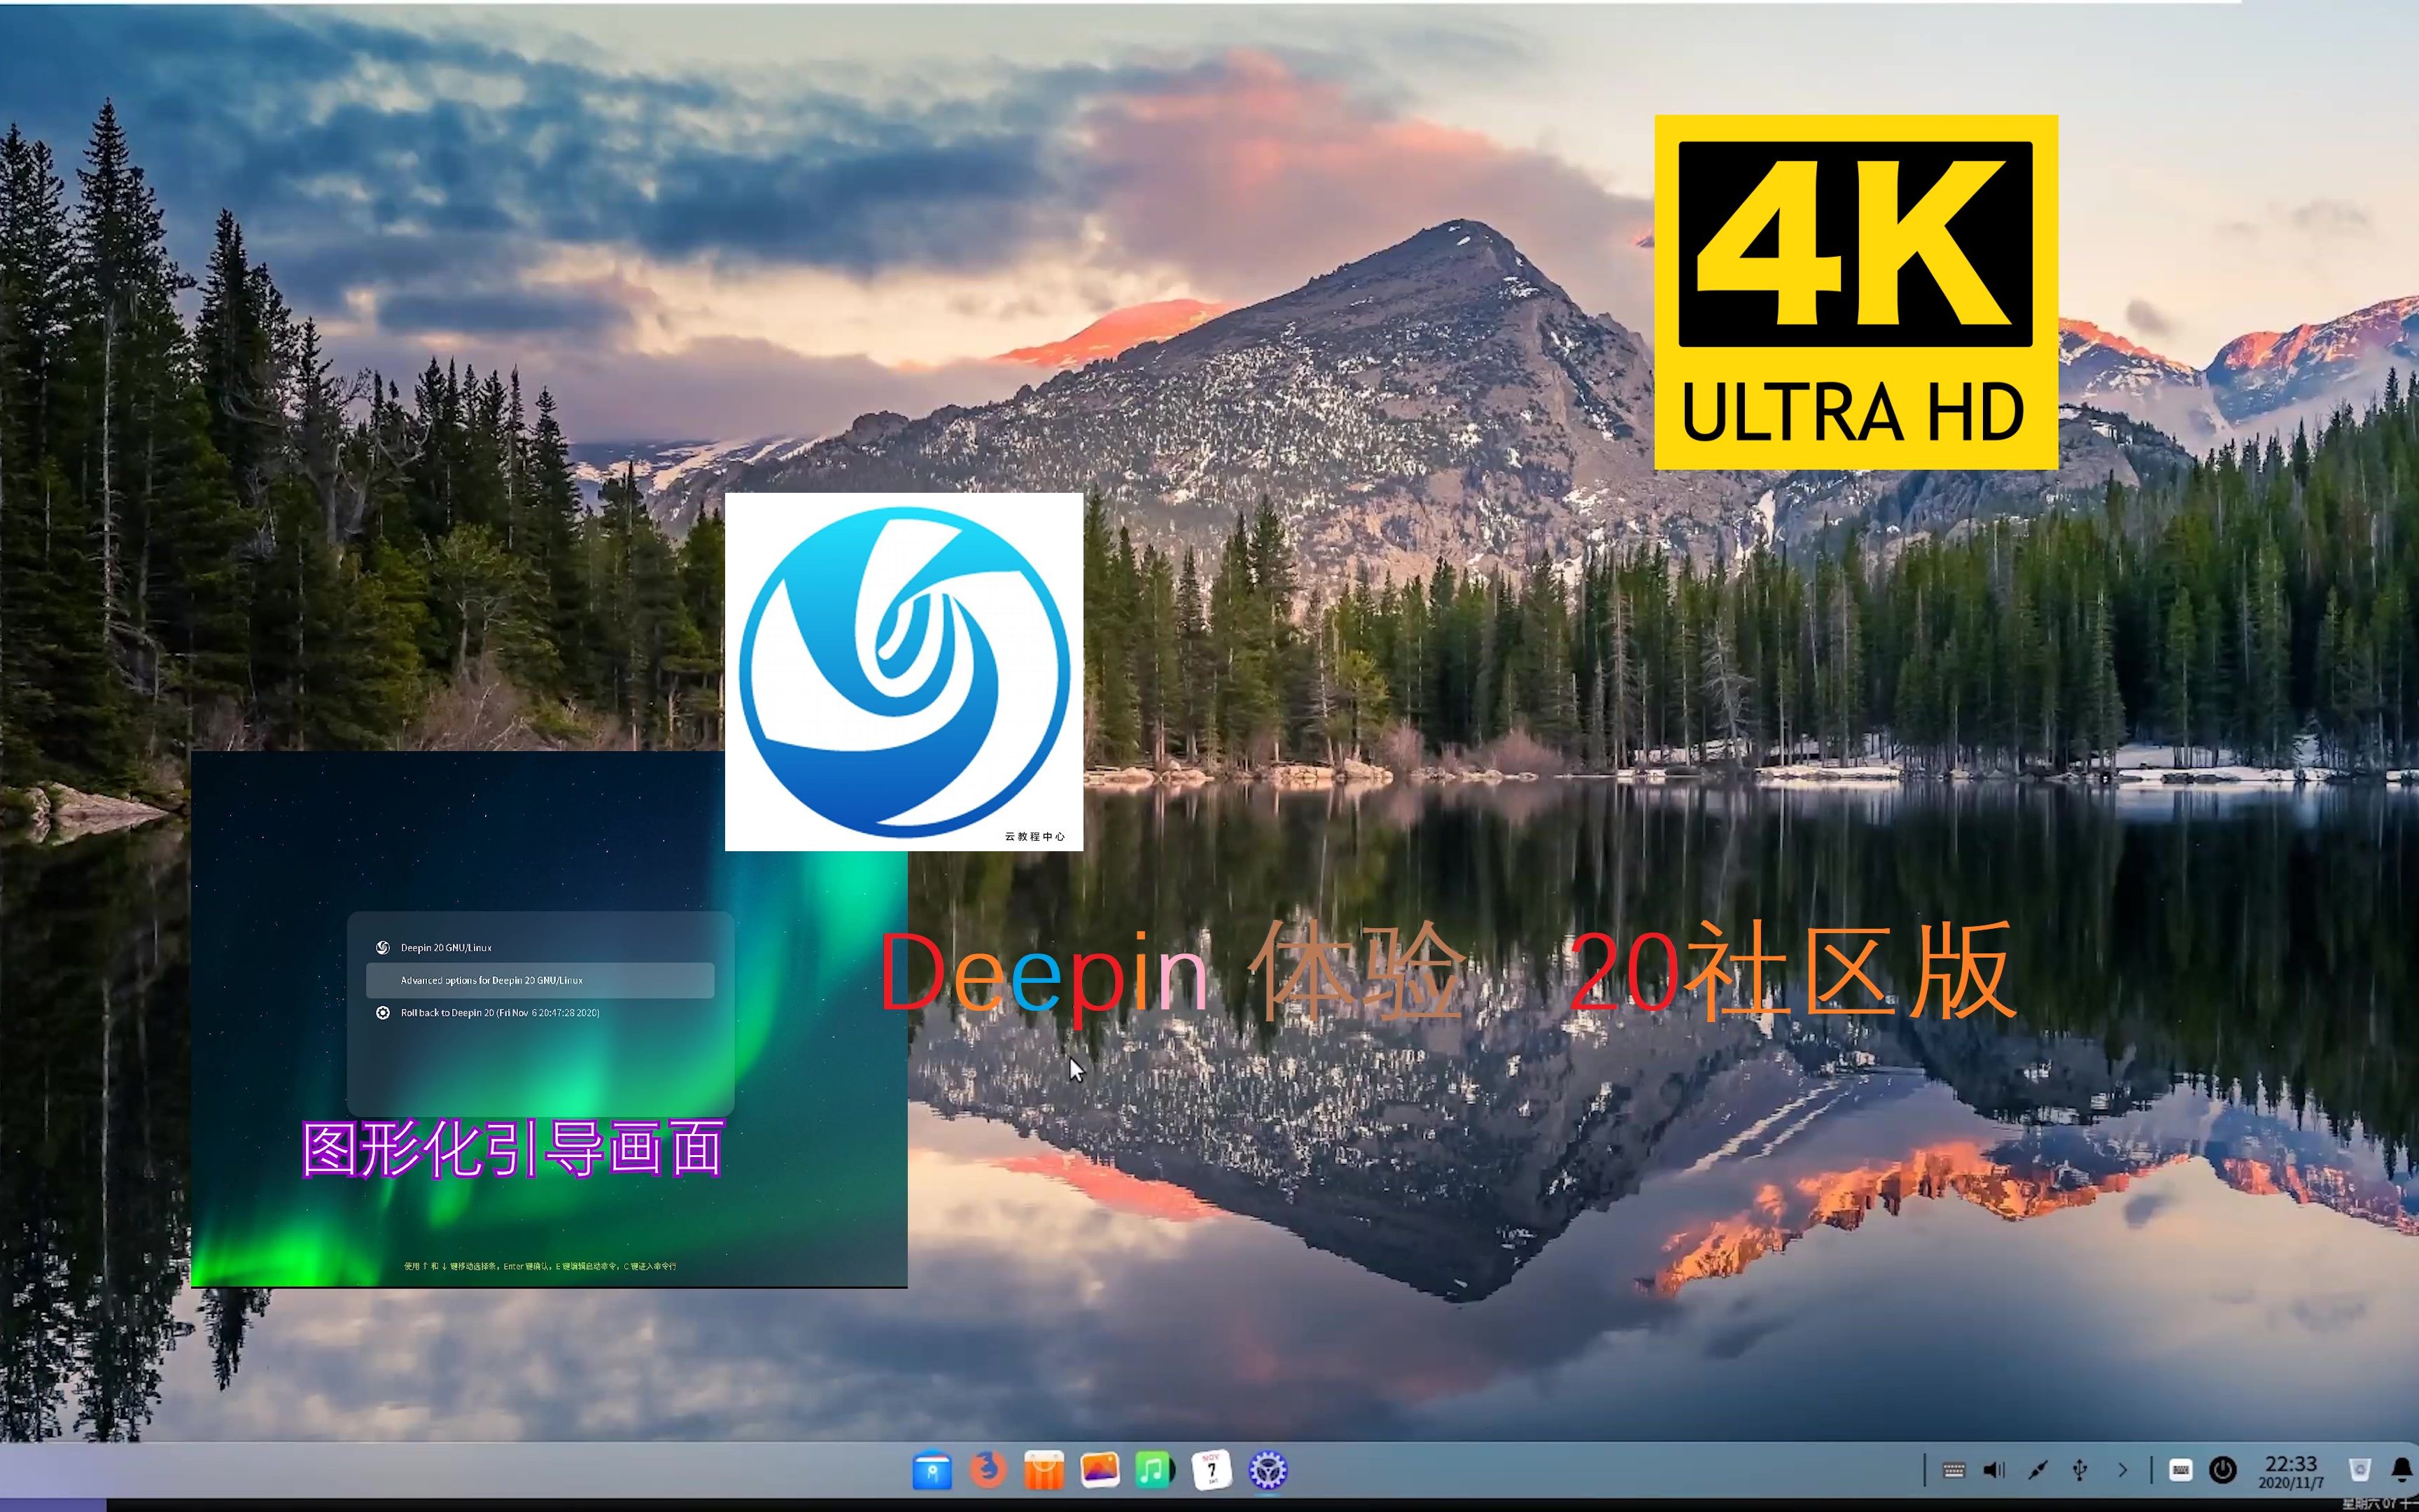Select Roll back to Deepin 20 entry
This screenshot has width=2419, height=1512.
[x=540, y=1013]
